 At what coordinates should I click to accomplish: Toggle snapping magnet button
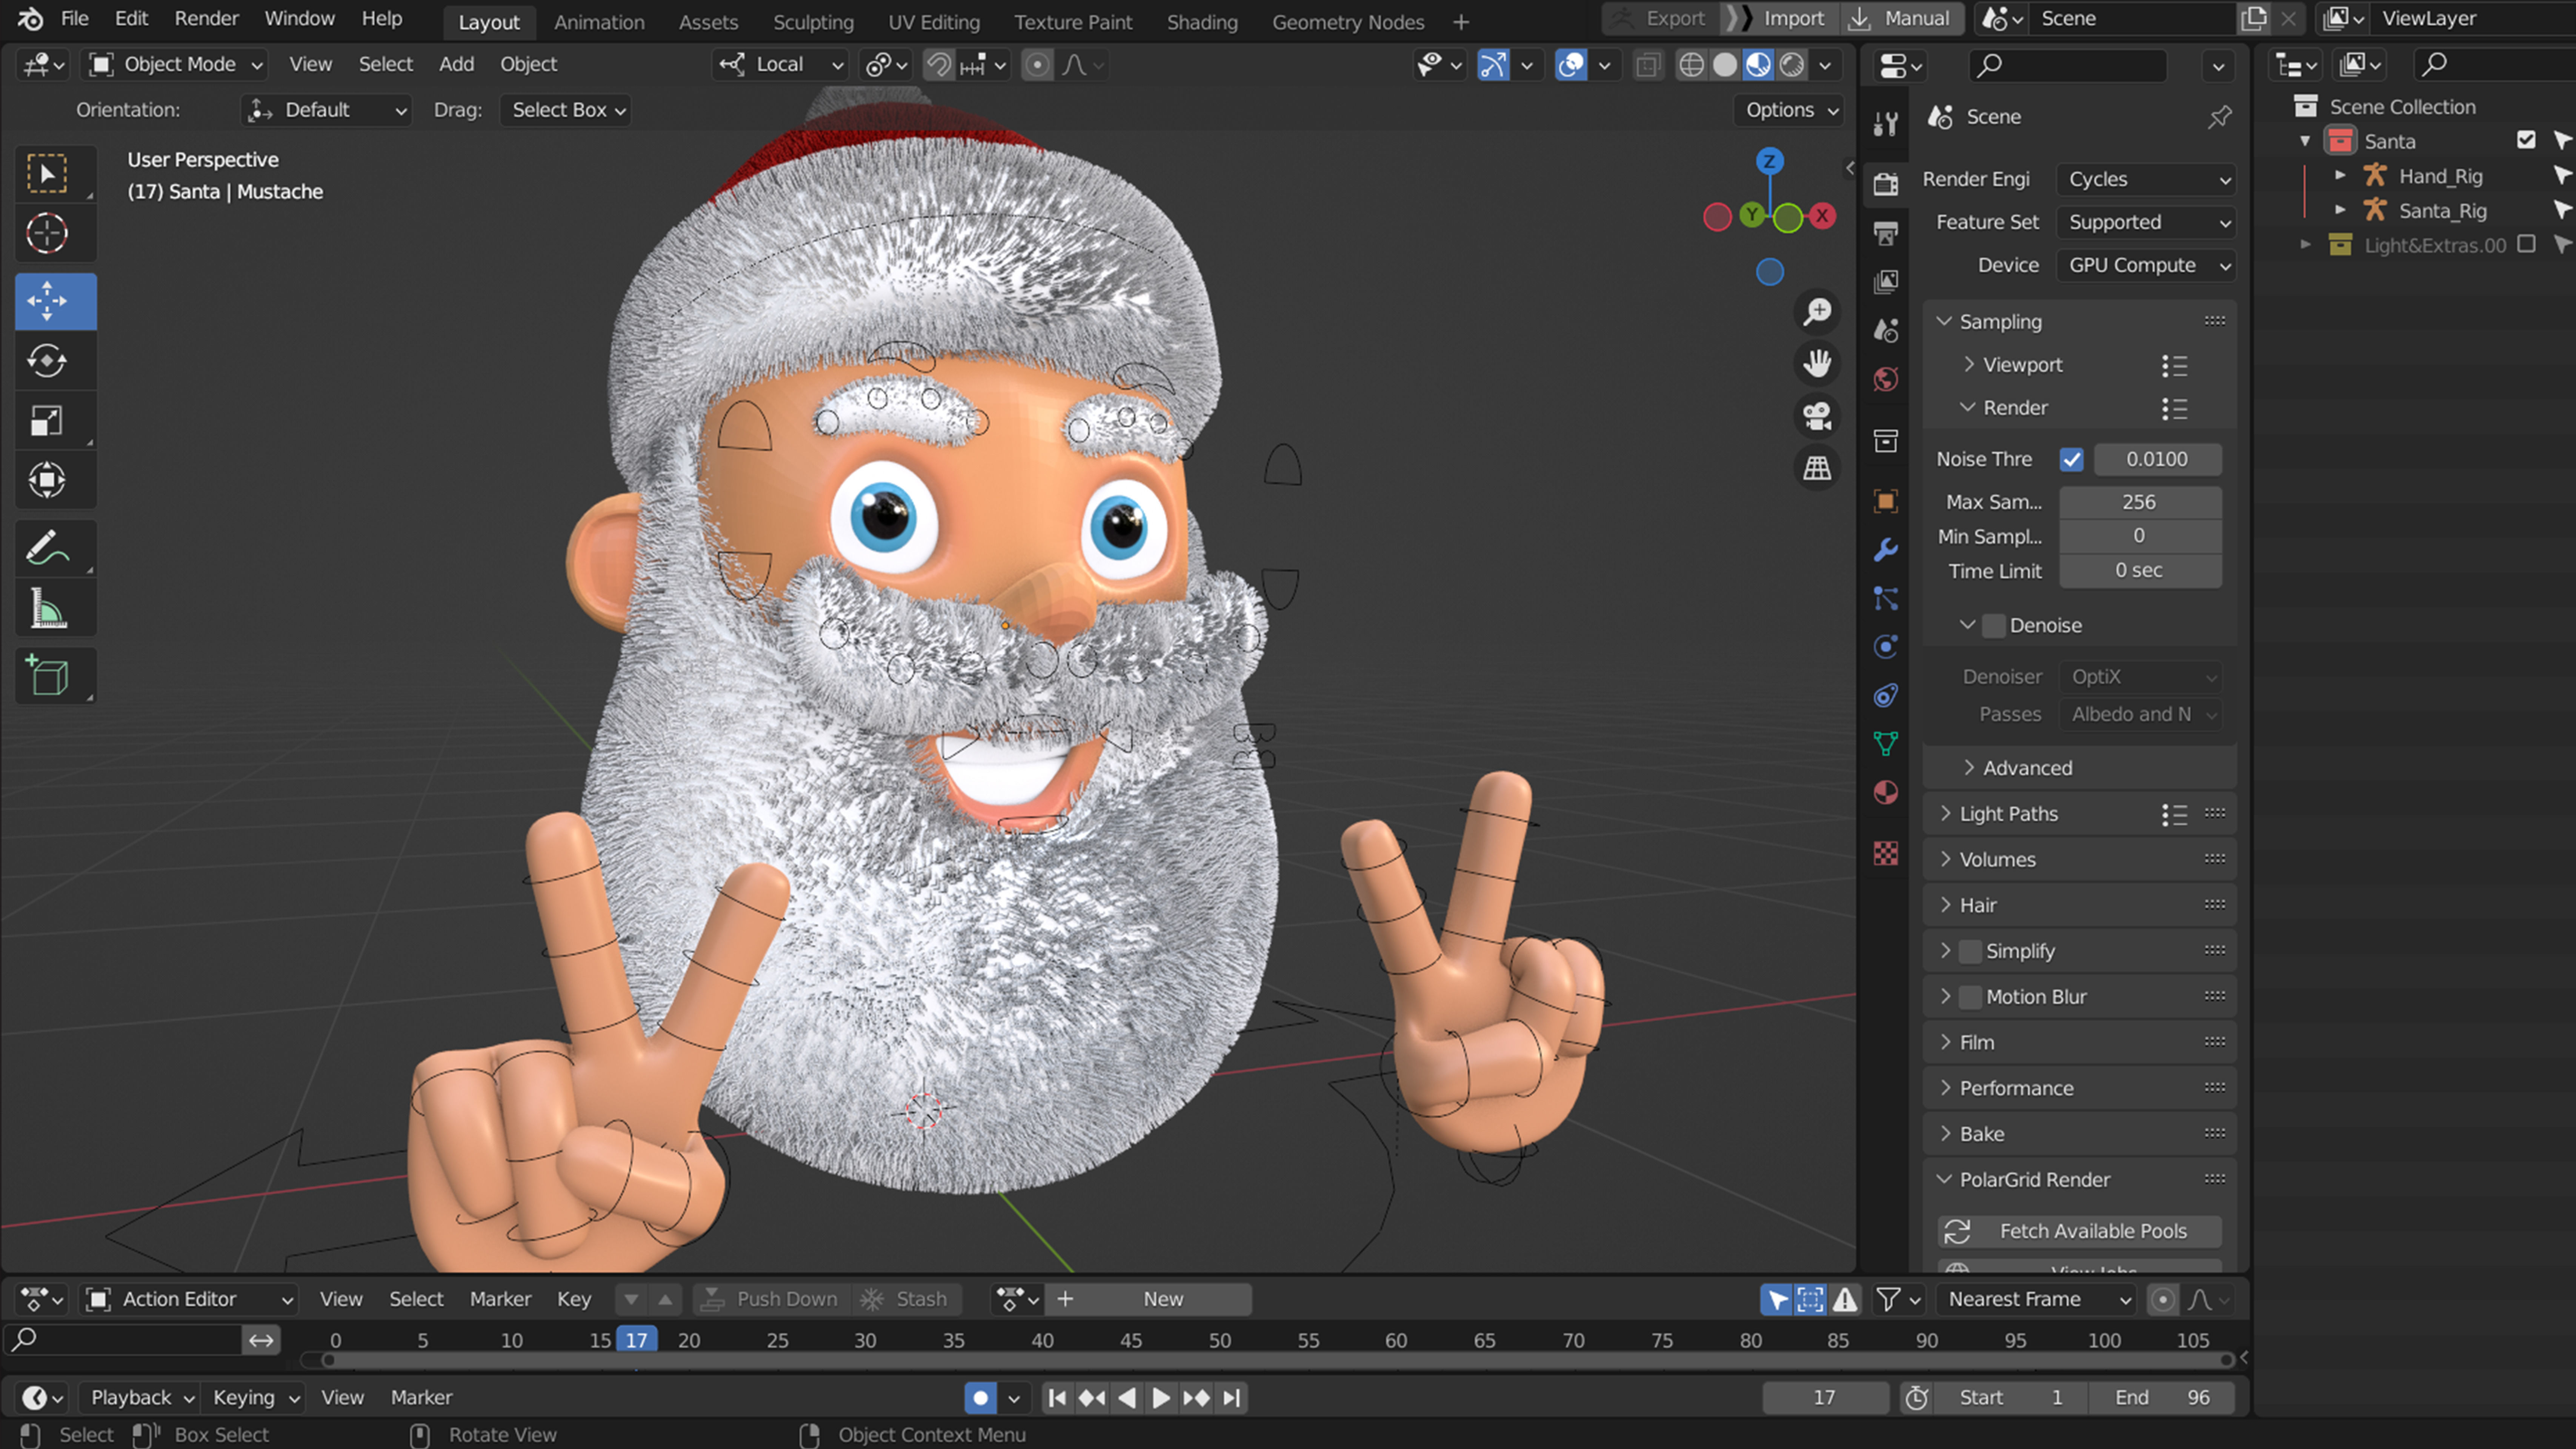click(939, 65)
